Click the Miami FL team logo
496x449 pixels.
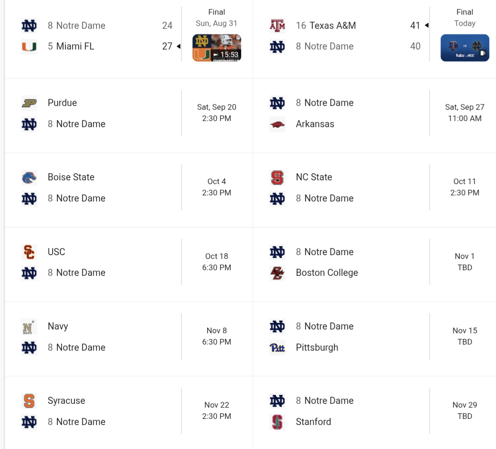[29, 47]
